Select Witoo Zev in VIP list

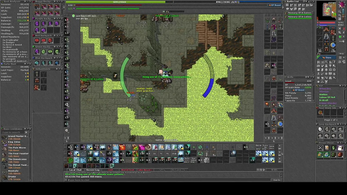325,89
